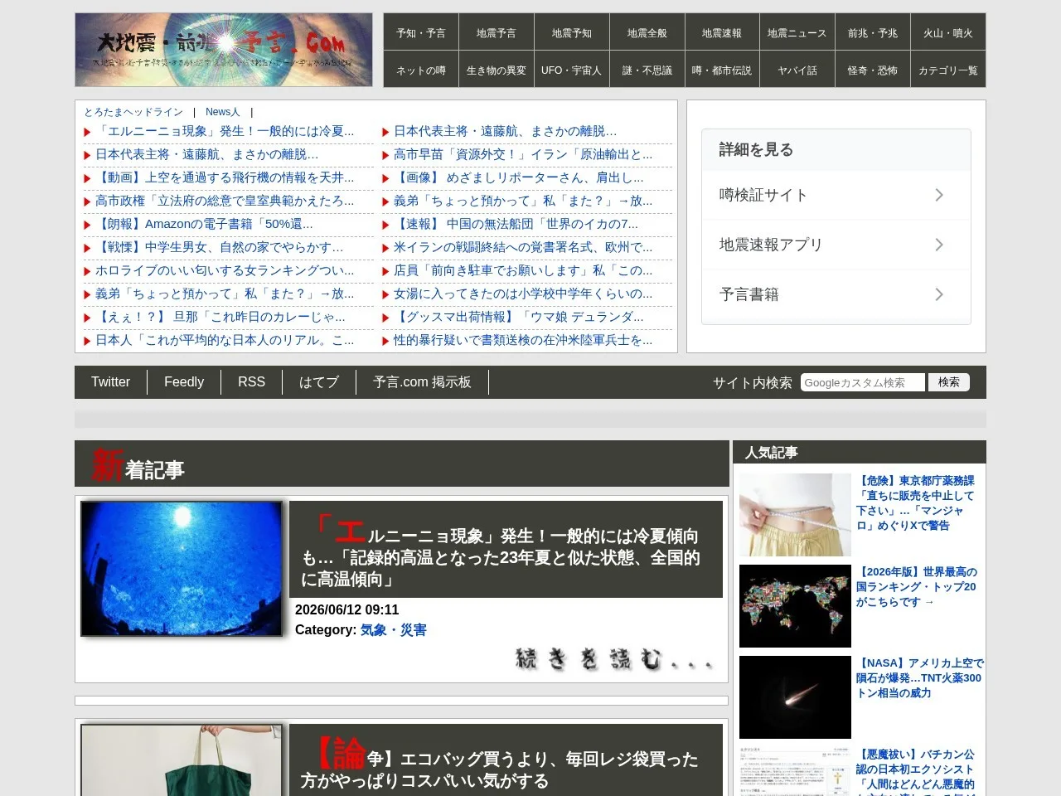The width and height of the screenshot is (1061, 796).
Task: Click the 検索 search button
Action: click(x=949, y=382)
